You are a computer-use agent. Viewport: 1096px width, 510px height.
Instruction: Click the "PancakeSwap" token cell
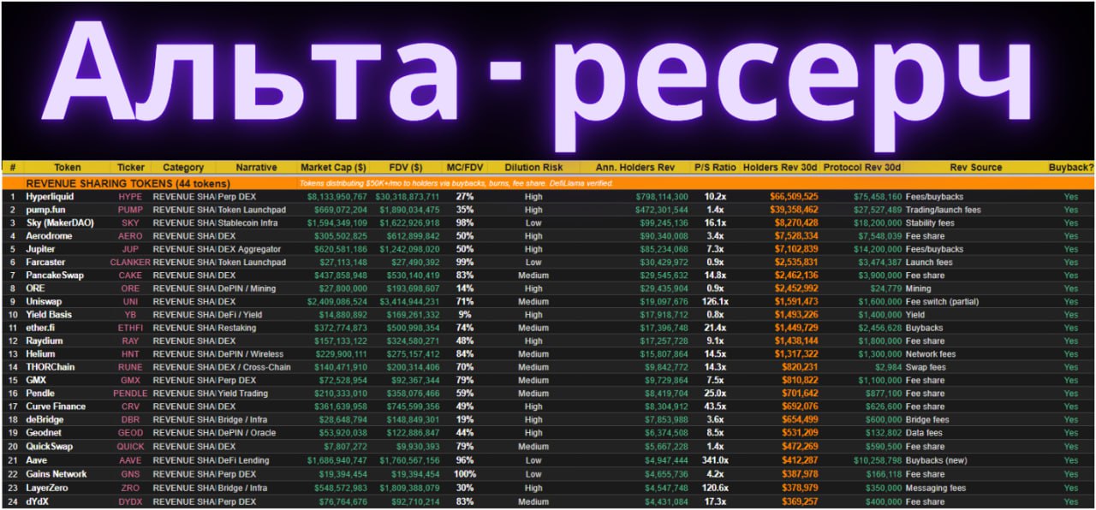(x=55, y=276)
